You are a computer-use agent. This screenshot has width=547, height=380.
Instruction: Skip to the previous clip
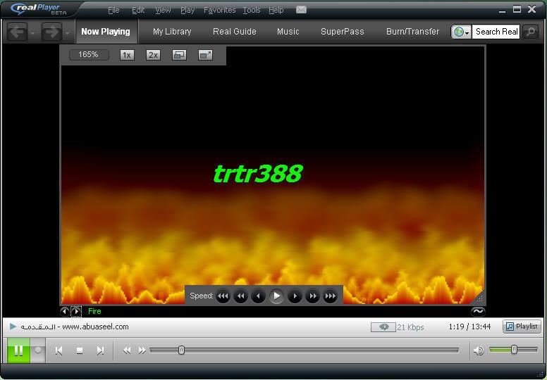click(59, 350)
